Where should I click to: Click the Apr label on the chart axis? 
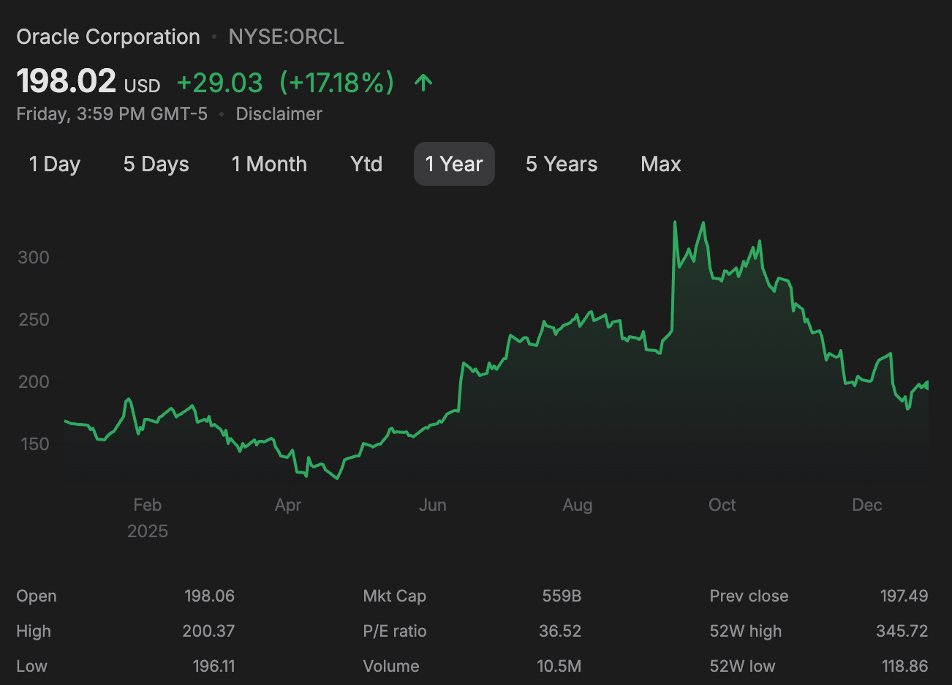point(288,505)
